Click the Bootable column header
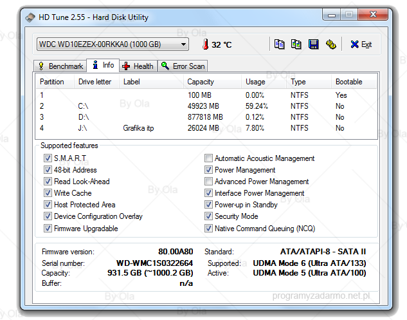407x320 pixels. click(354, 82)
